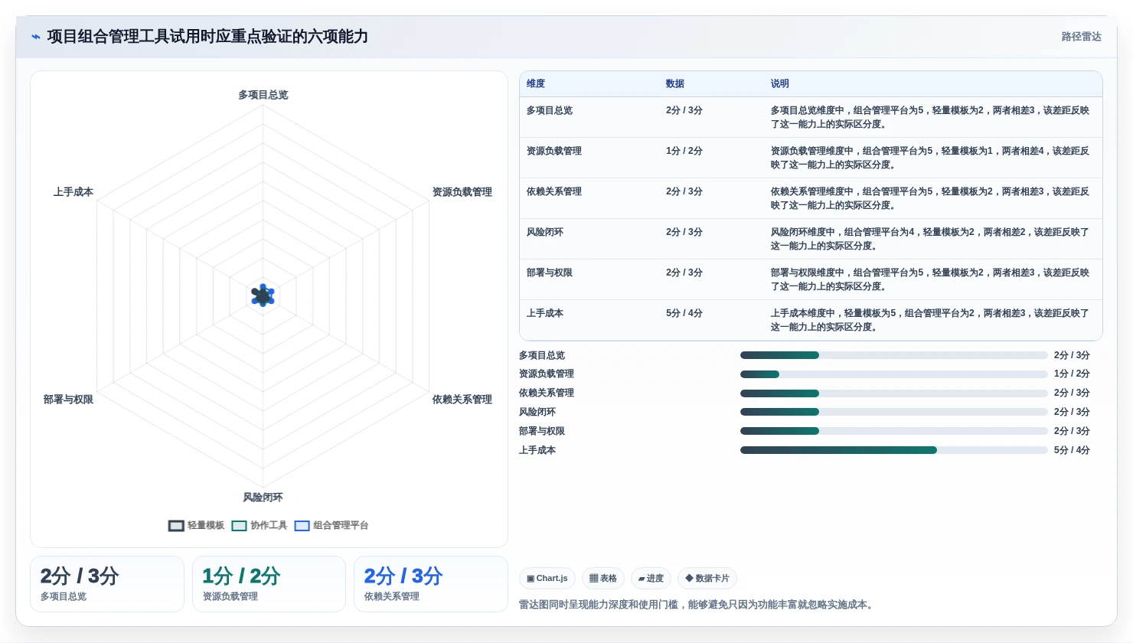Viewport: 1133px width, 643px height.
Task: Click the 数据 column header
Action: point(675,83)
